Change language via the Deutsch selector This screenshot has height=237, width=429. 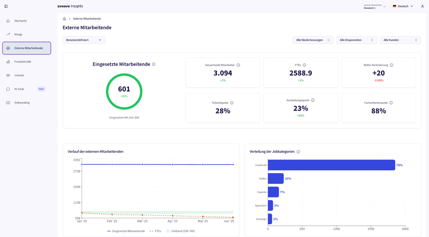pyautogui.click(x=403, y=6)
